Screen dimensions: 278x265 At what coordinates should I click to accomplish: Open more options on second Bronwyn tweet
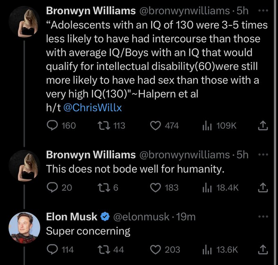[x=263, y=154]
